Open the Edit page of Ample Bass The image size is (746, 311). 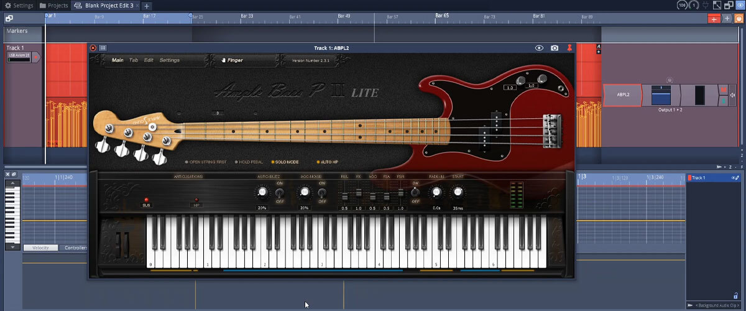coord(149,60)
